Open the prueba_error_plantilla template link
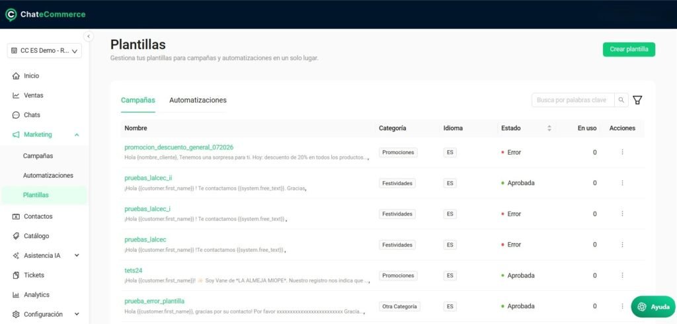677x324 pixels. 155,301
